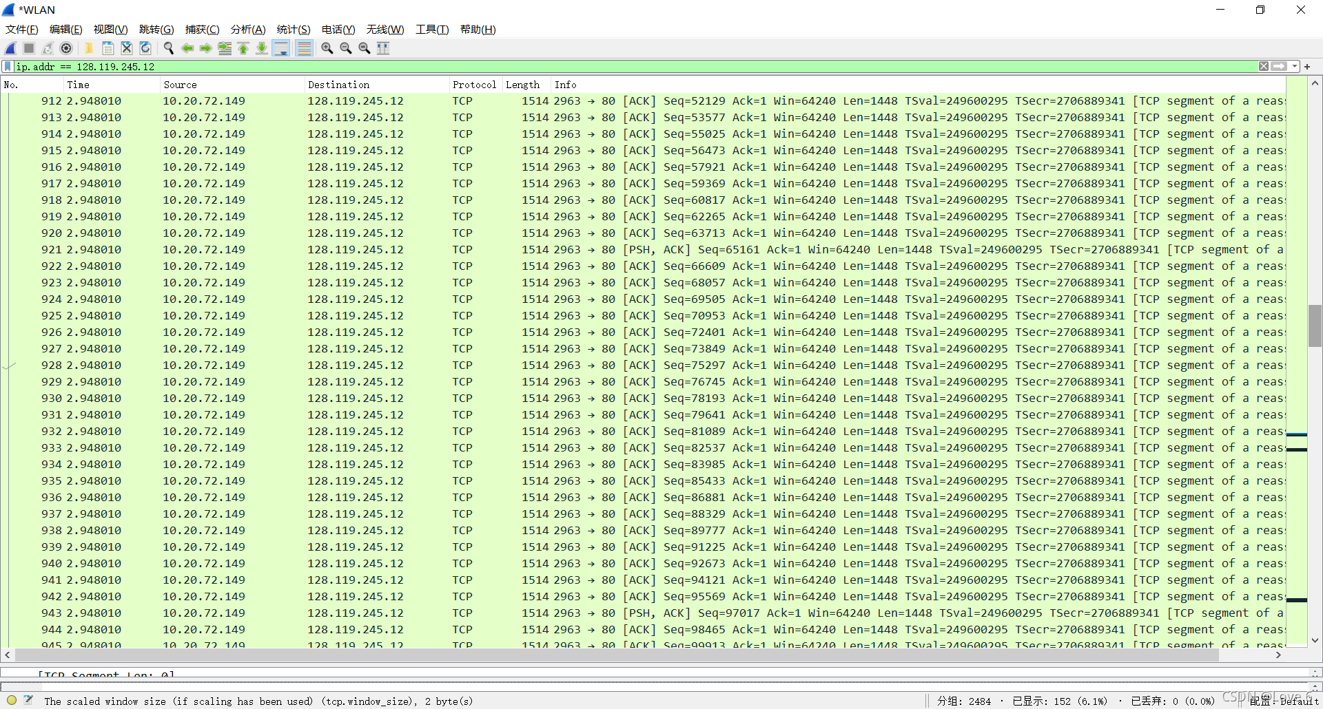This screenshot has height=709, width=1323.
Task: Jump to the first packet
Action: click(243, 48)
